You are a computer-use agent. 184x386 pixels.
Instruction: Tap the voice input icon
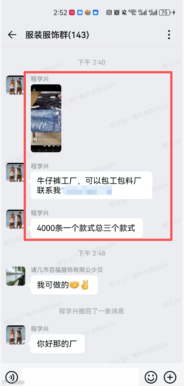11,377
